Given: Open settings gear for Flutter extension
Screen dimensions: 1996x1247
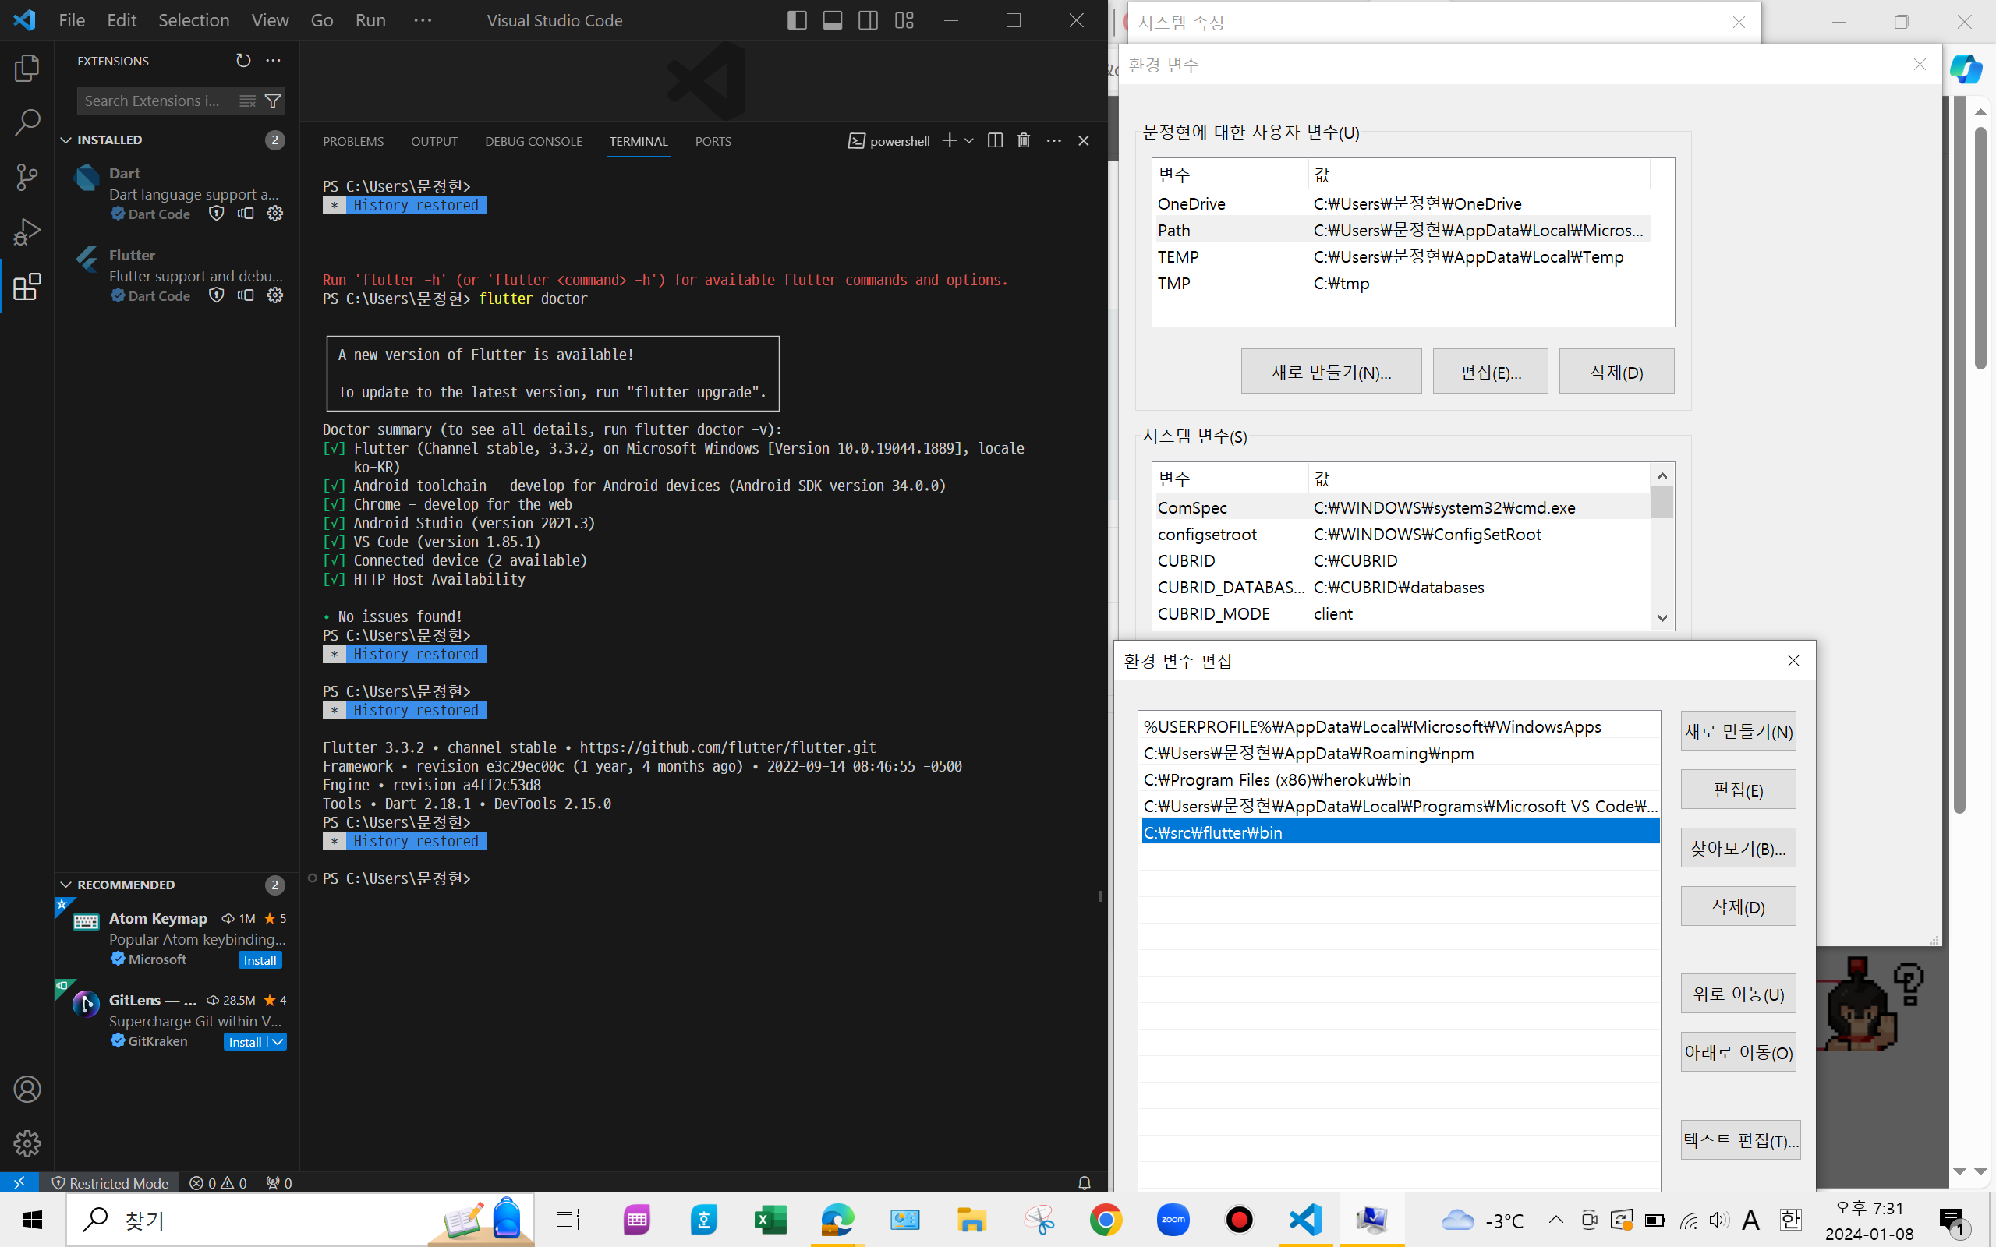Looking at the screenshot, I should click(x=275, y=295).
